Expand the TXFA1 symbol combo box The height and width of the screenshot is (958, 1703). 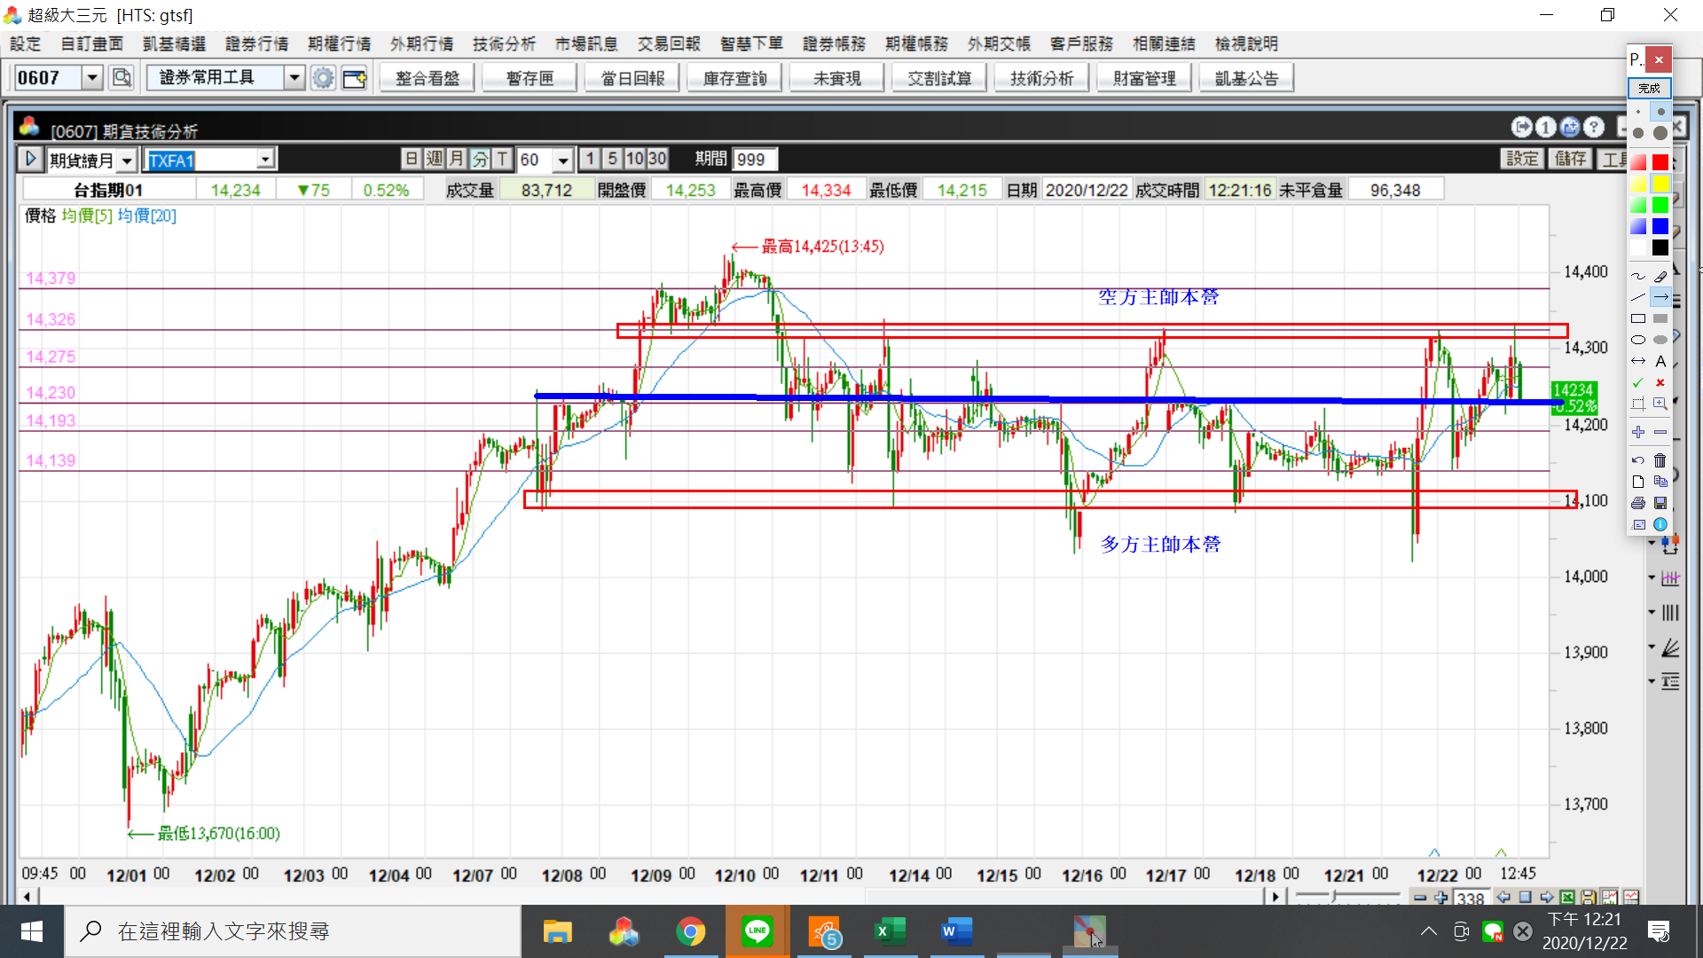click(265, 160)
